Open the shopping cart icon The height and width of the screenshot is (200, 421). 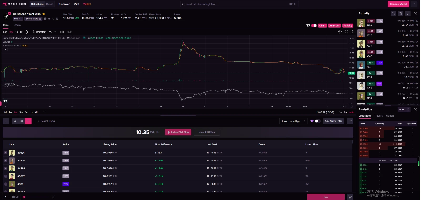pyautogui.click(x=350, y=197)
